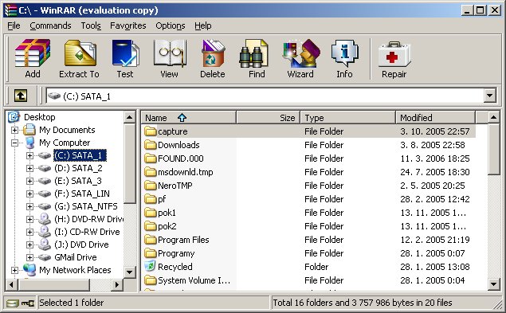Expand the GMail Drive node
Viewport: 506px width, 313px height.
coord(29,257)
